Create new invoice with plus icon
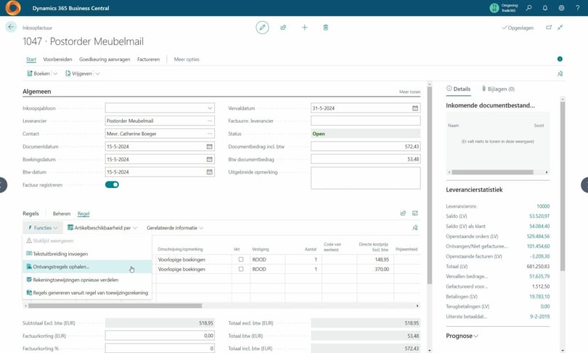 tap(304, 28)
